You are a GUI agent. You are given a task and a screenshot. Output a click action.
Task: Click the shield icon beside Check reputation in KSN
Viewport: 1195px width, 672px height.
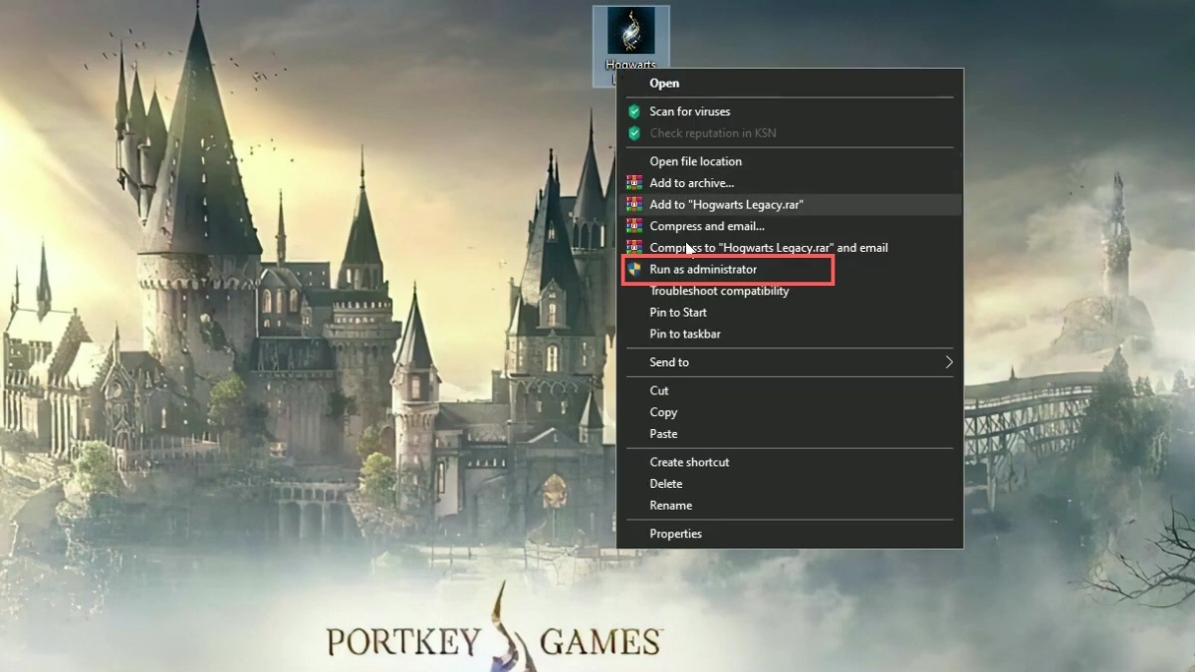(x=634, y=133)
